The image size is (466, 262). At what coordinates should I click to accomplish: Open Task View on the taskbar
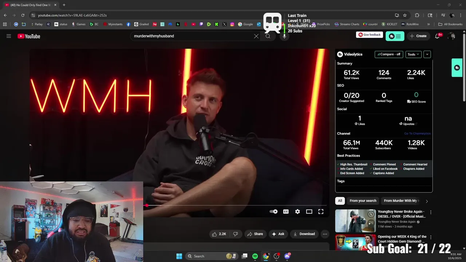245,256
